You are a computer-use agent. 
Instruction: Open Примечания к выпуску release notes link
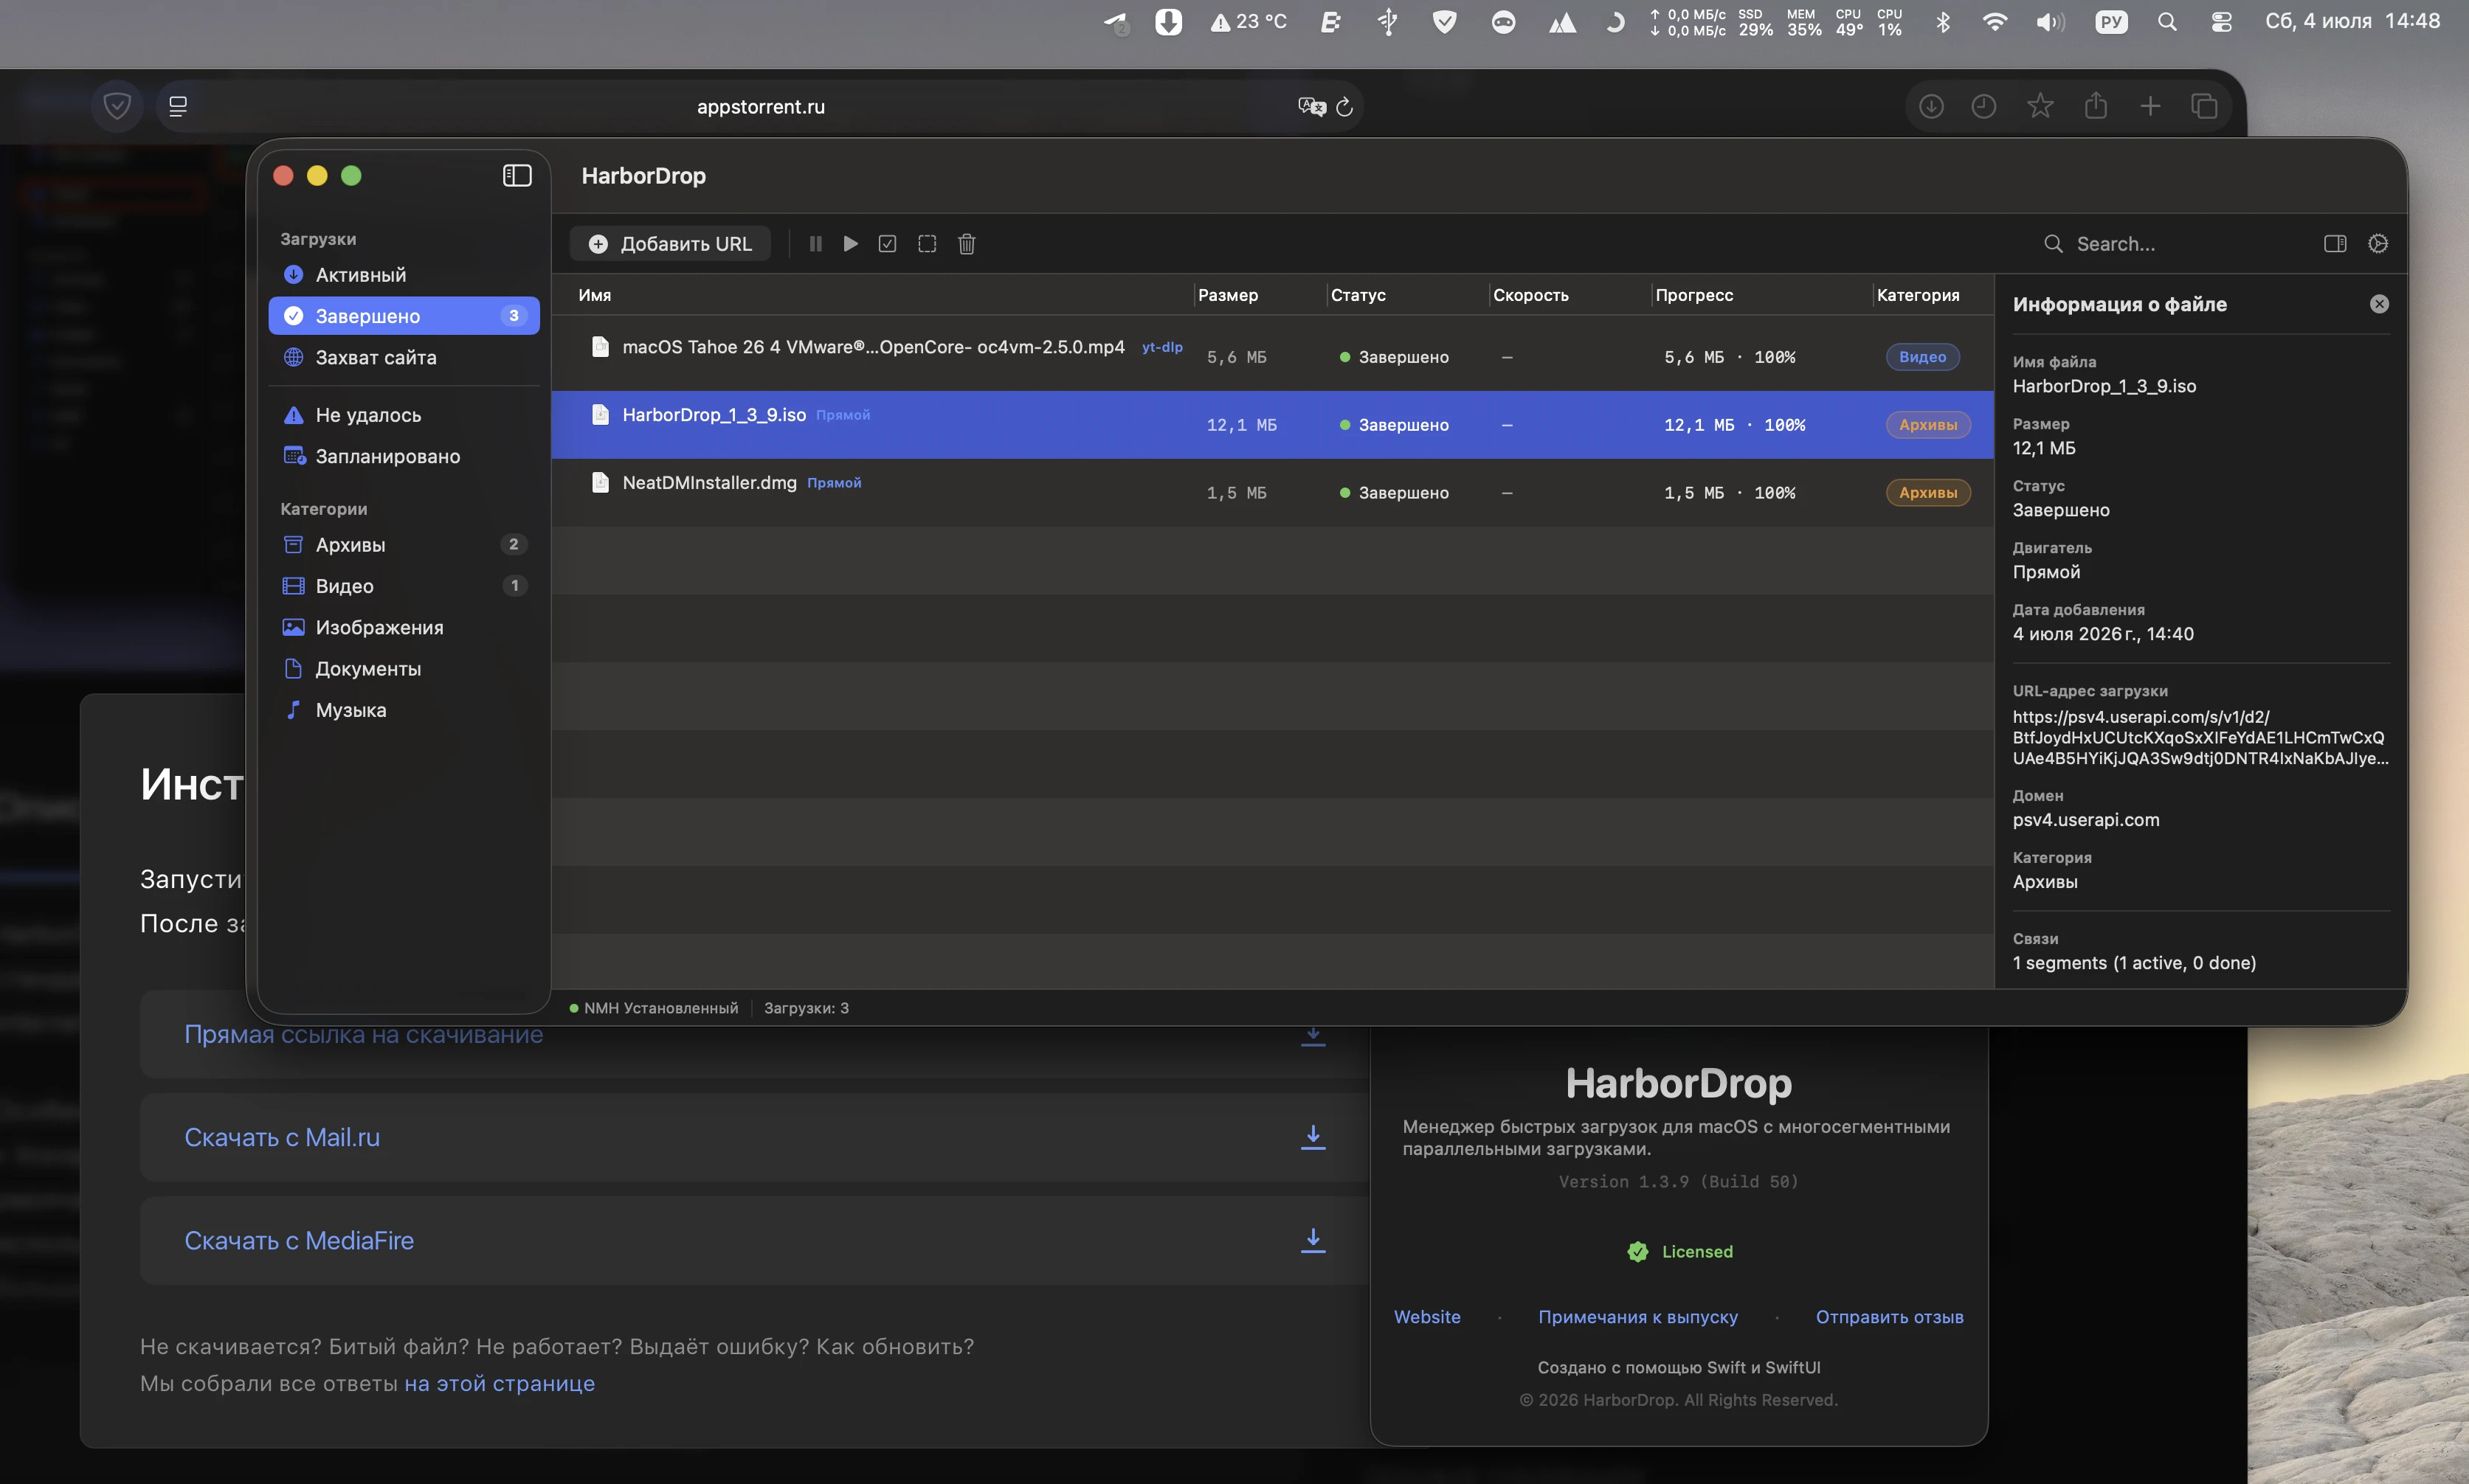[1637, 1317]
